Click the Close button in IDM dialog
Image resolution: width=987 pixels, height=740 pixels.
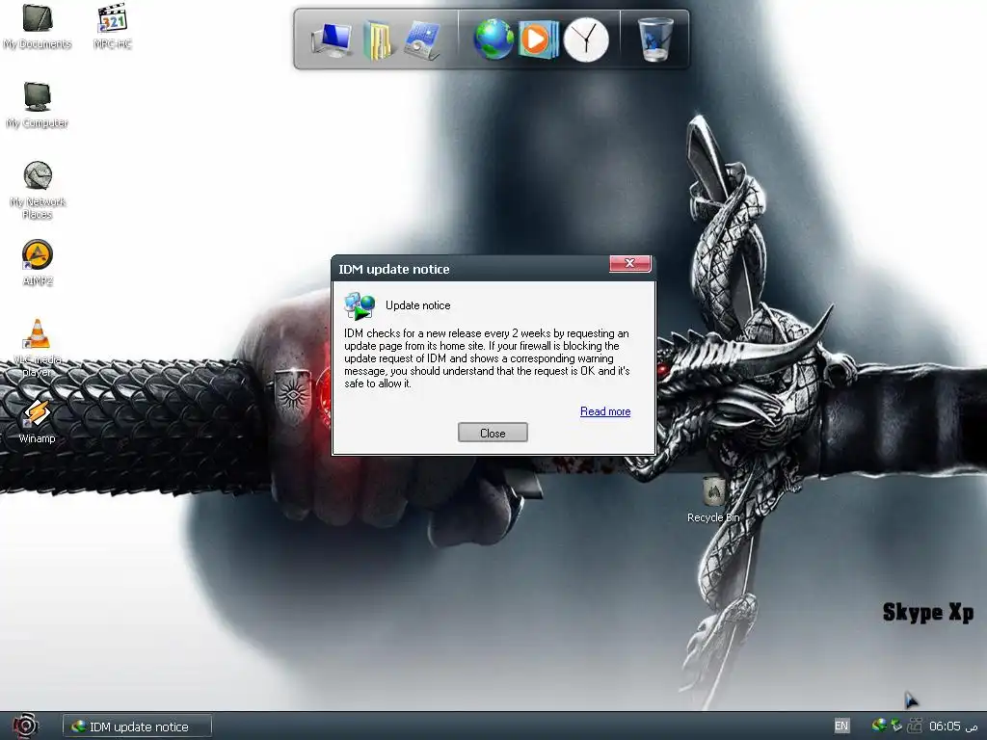coord(493,433)
